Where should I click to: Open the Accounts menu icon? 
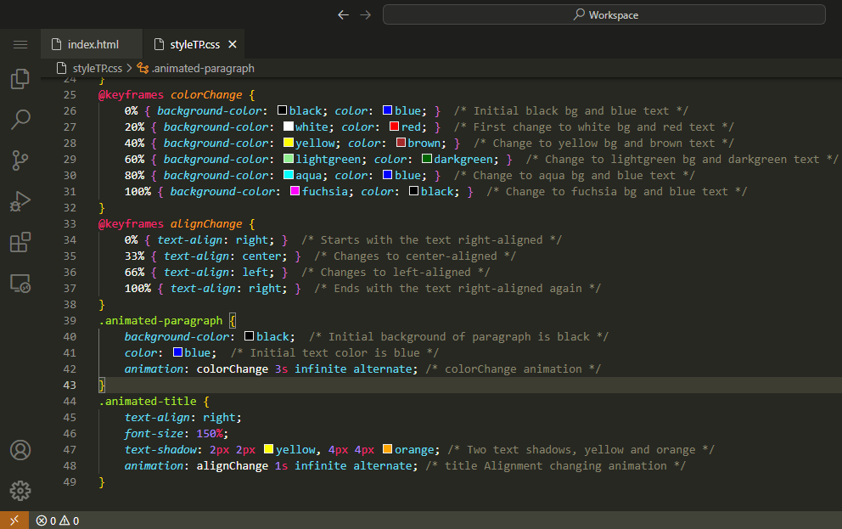point(20,450)
